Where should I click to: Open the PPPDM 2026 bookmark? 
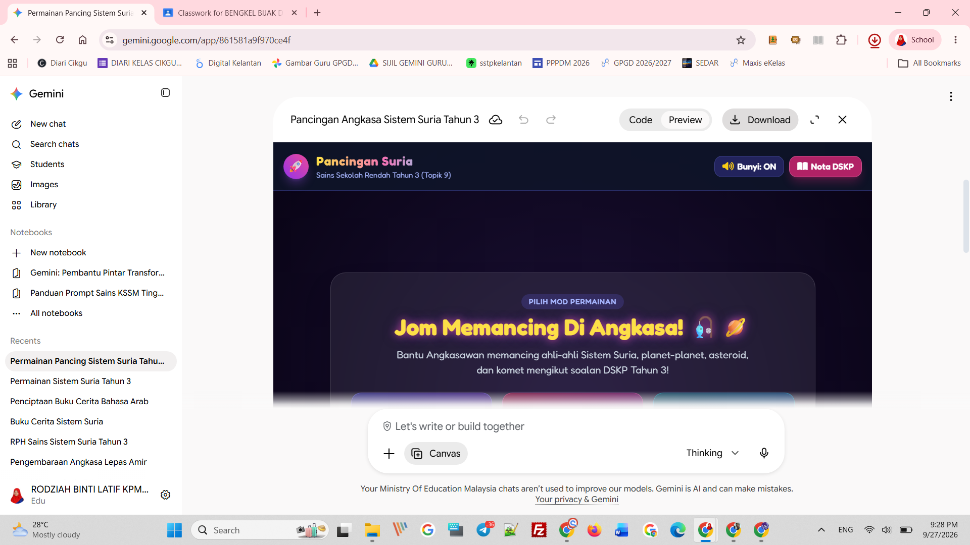[x=561, y=63]
